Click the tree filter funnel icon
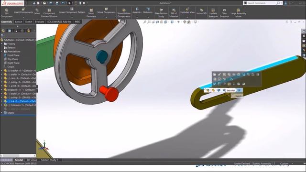Image resolution: width=306 pixels, height=172 pixels. point(2,35)
